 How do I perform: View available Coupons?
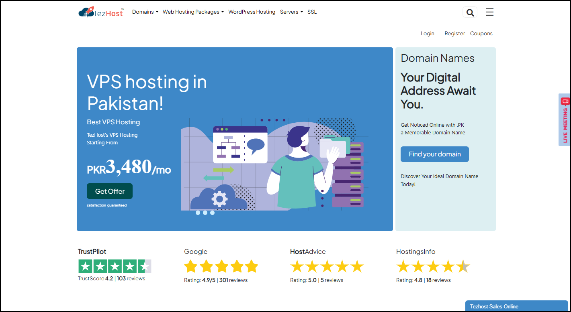click(x=481, y=33)
